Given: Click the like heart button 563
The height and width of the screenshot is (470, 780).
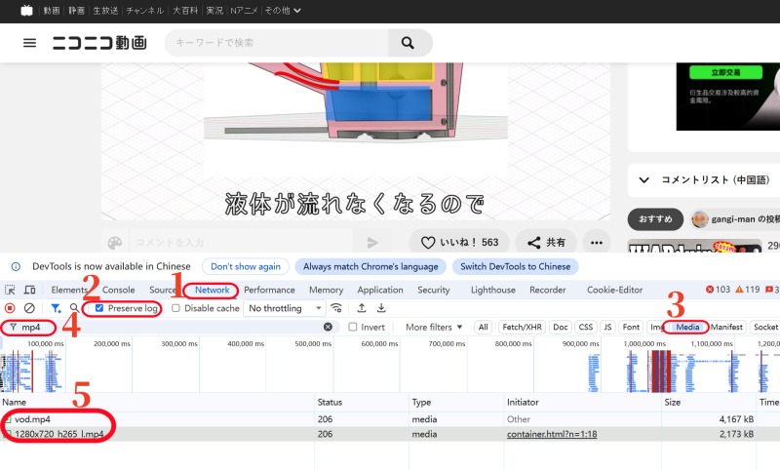Looking at the screenshot, I should tap(458, 243).
